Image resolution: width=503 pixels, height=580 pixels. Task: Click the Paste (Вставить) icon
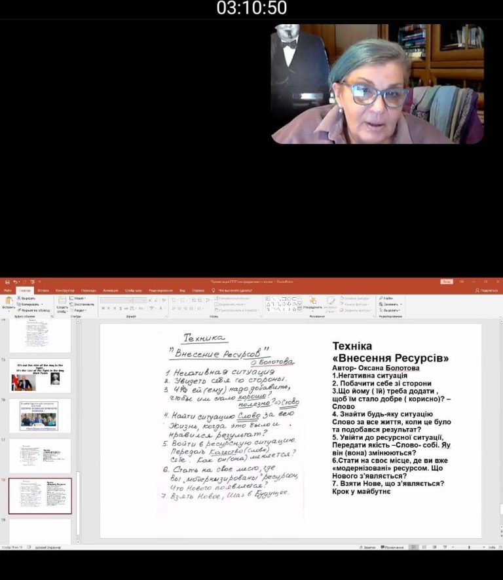9,301
